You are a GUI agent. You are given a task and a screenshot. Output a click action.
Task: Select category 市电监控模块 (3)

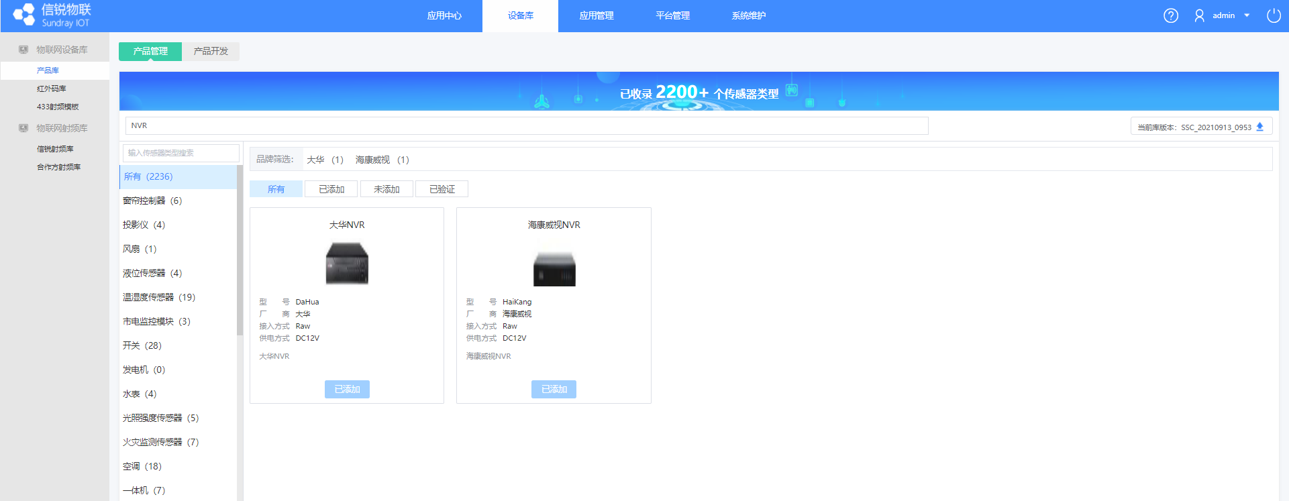pos(178,321)
